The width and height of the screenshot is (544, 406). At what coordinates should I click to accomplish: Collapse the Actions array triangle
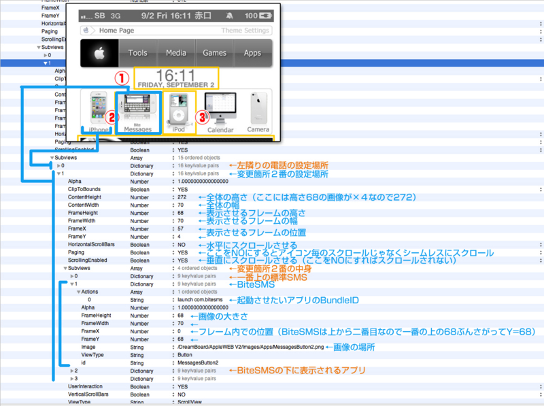point(78,292)
